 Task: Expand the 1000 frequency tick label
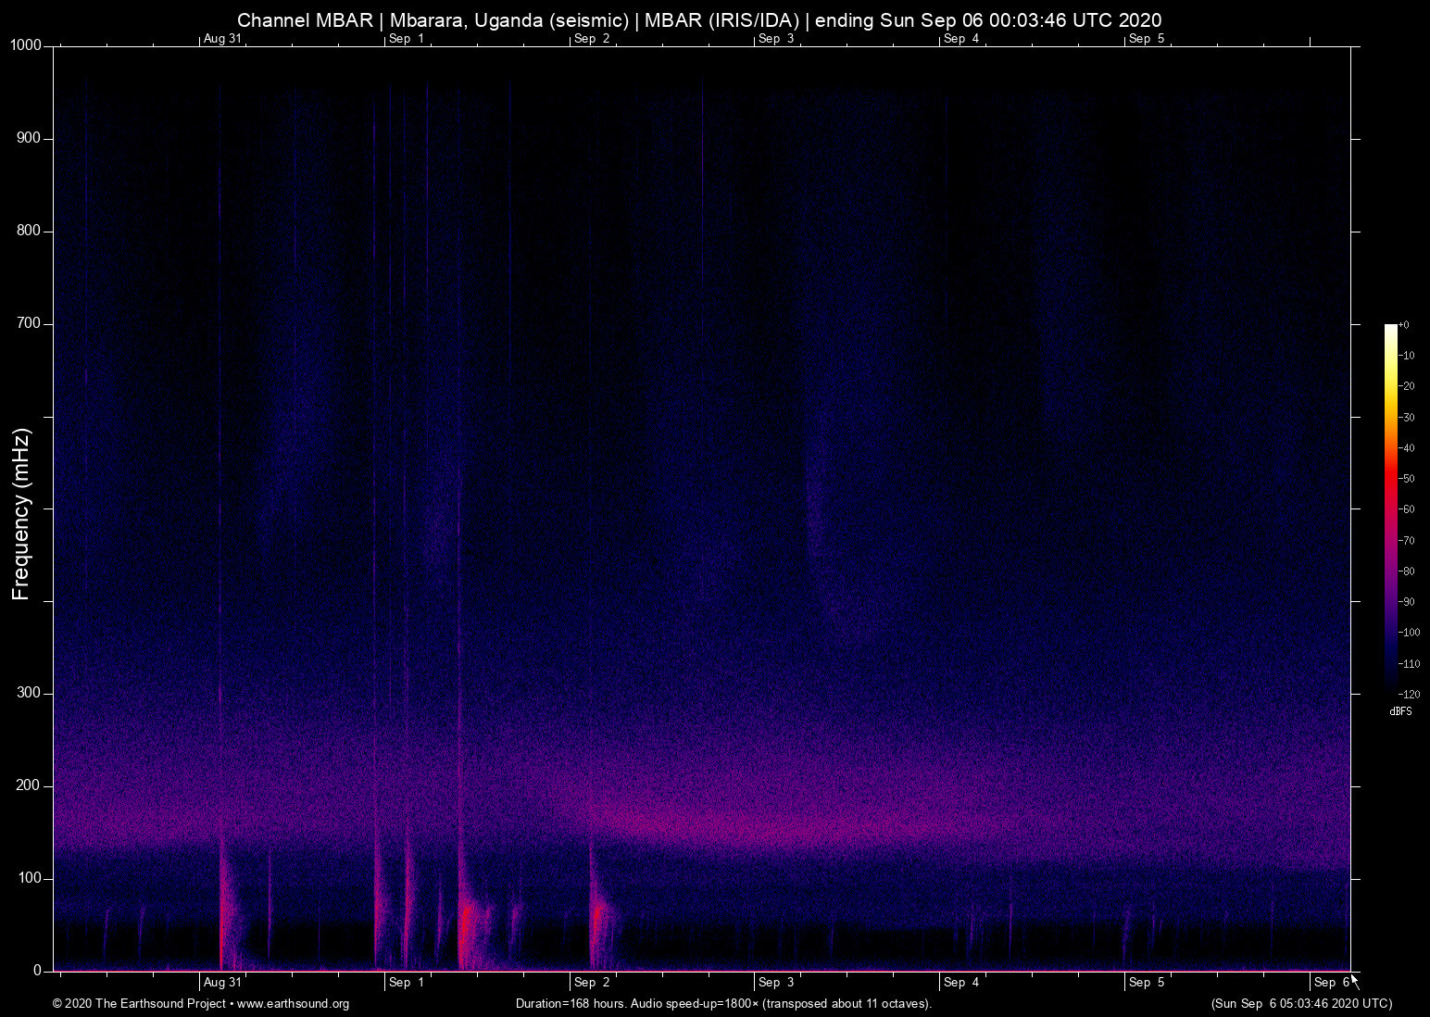[26, 44]
